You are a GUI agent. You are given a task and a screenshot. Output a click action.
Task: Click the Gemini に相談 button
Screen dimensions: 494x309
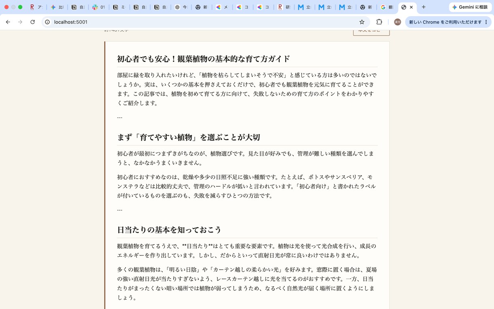tap(470, 7)
